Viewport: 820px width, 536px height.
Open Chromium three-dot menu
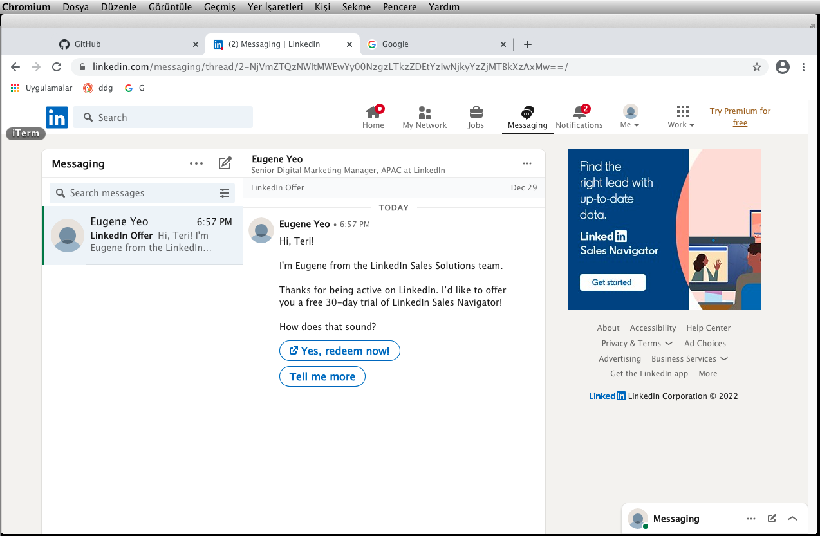[x=803, y=67]
